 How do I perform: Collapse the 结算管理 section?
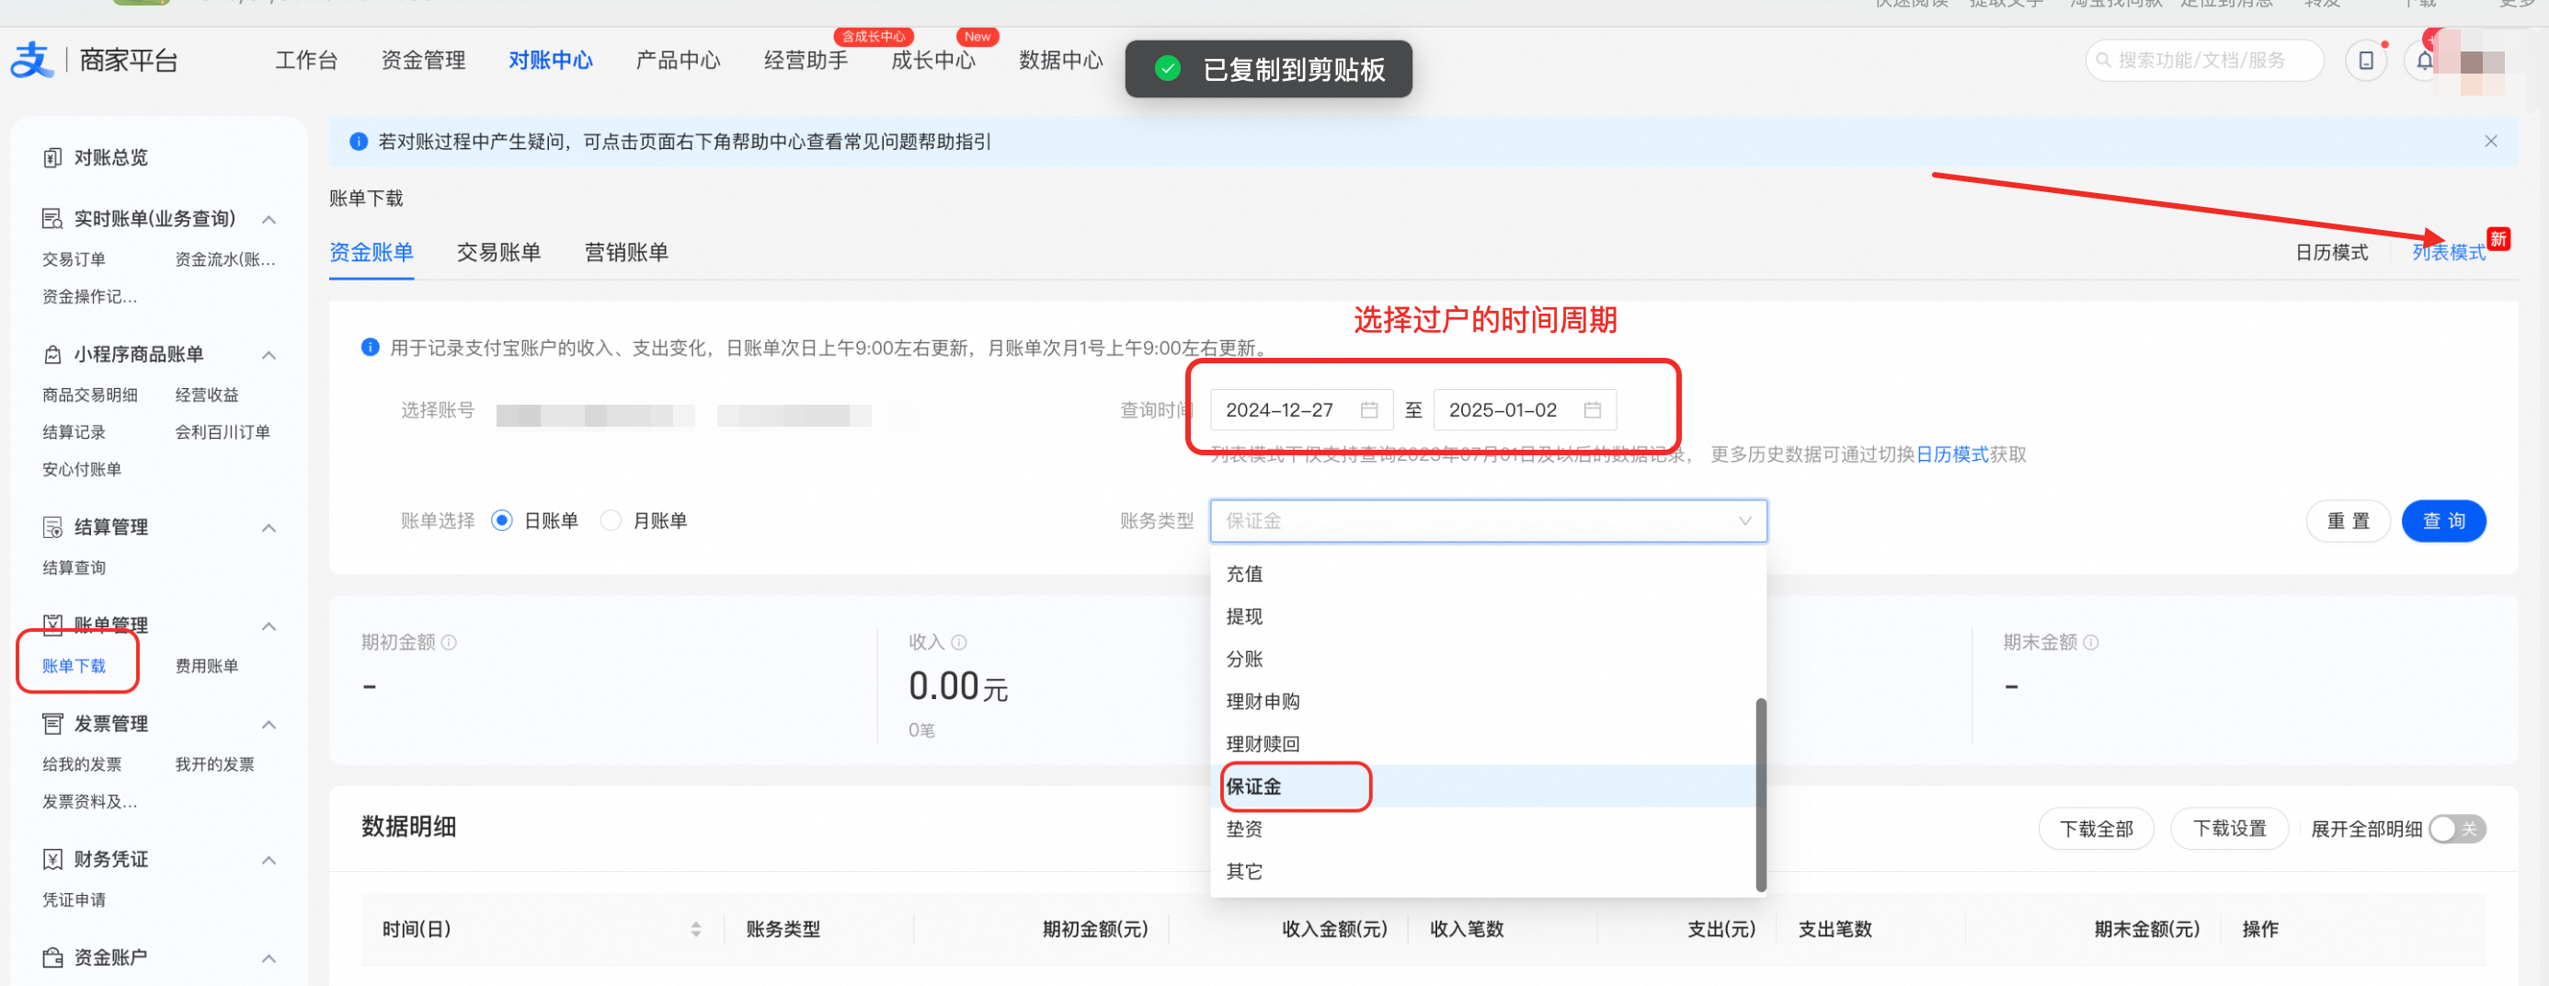tap(269, 527)
